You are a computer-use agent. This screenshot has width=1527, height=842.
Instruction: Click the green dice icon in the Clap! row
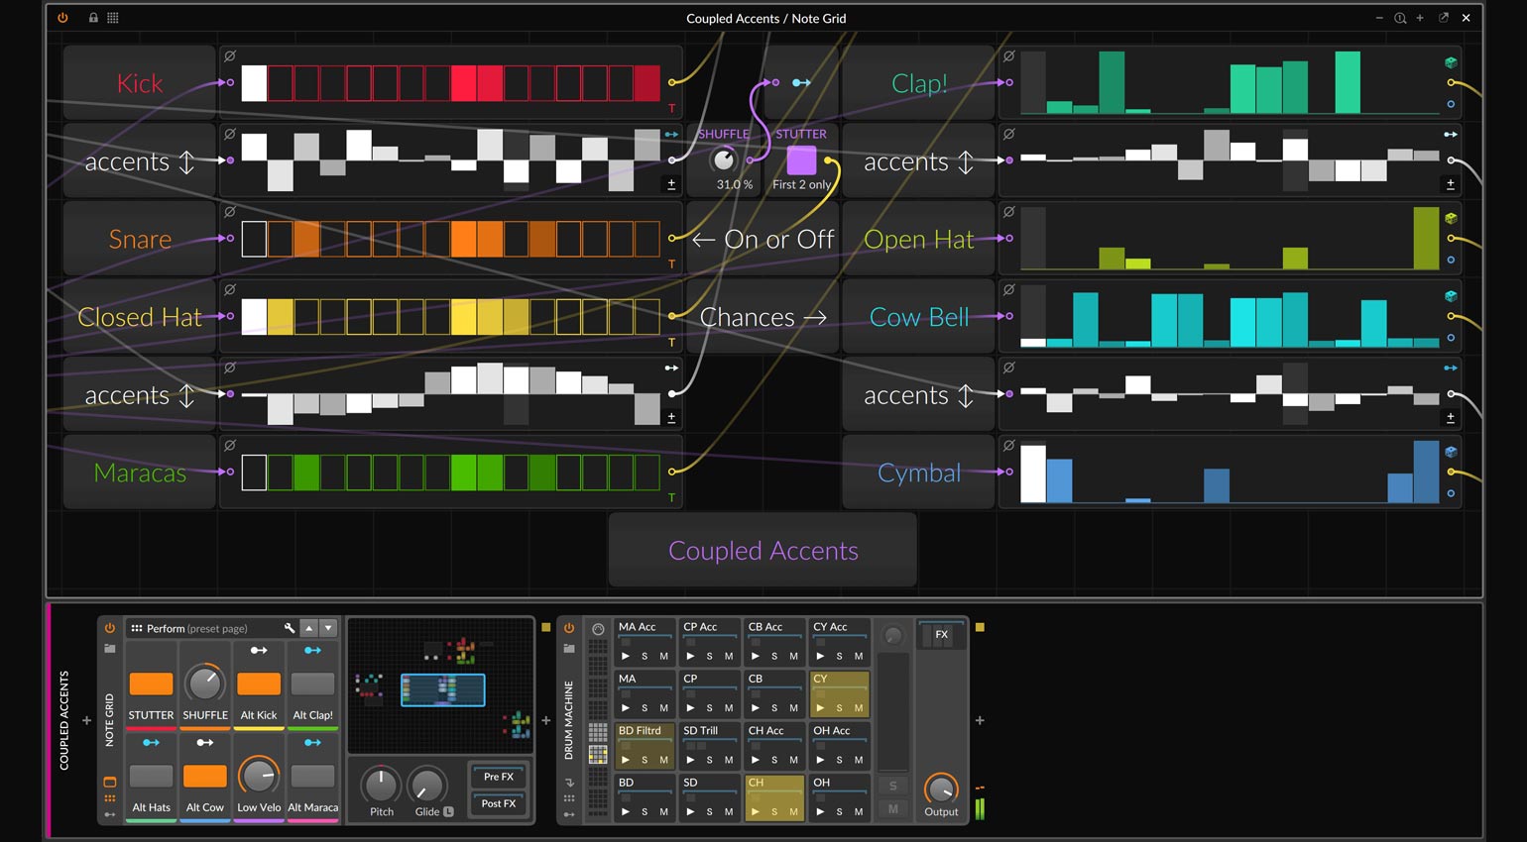(x=1451, y=63)
